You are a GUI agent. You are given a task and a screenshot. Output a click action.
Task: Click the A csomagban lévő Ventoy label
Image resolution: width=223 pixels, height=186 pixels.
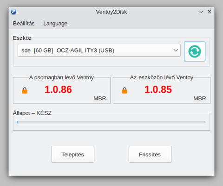61,77
